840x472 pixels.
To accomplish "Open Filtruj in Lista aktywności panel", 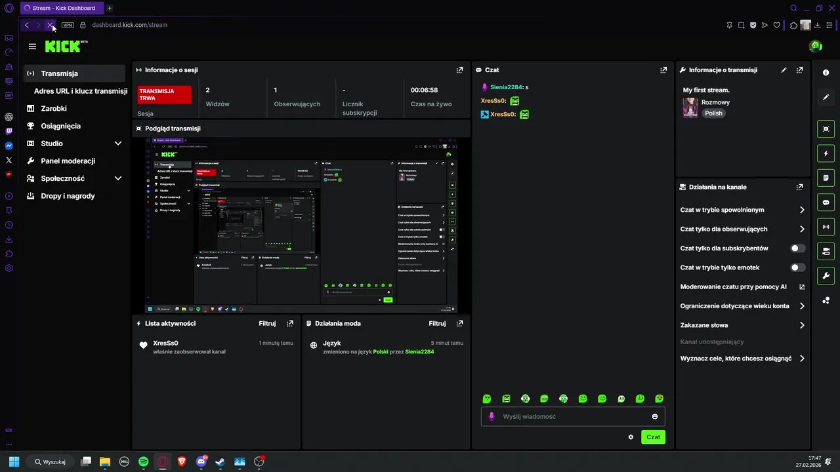I will [x=267, y=323].
